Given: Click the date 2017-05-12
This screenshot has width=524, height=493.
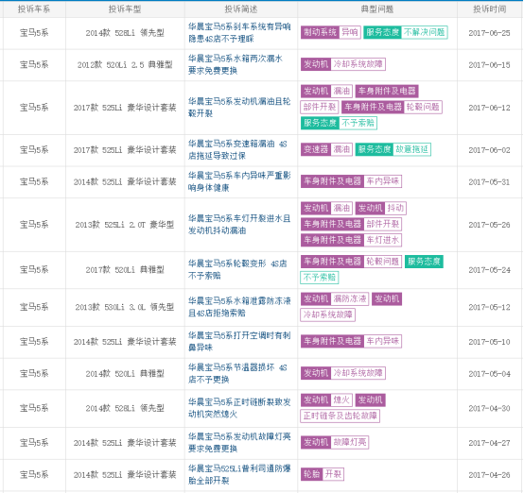Looking at the screenshot, I should 489,307.
